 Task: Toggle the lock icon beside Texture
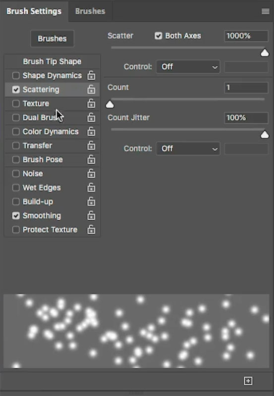(91, 103)
